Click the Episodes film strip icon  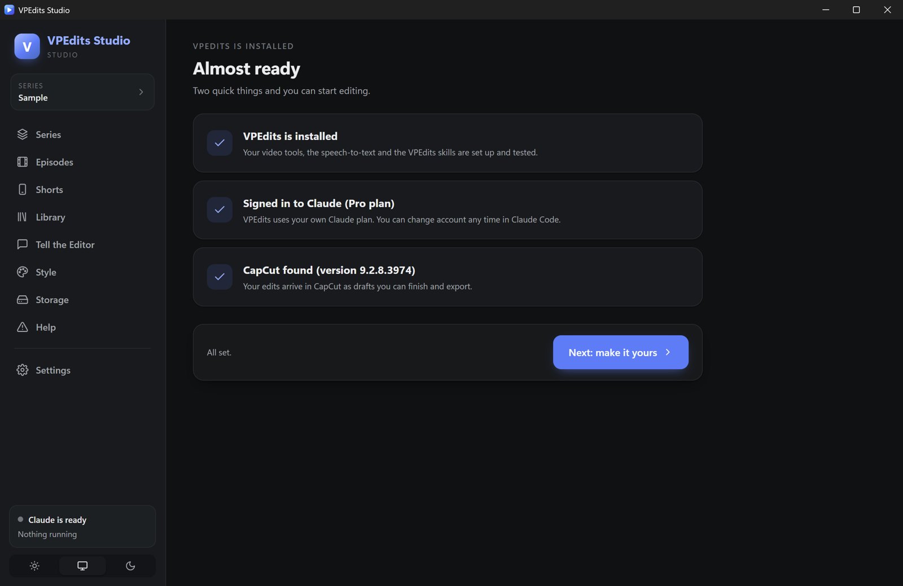tap(23, 162)
